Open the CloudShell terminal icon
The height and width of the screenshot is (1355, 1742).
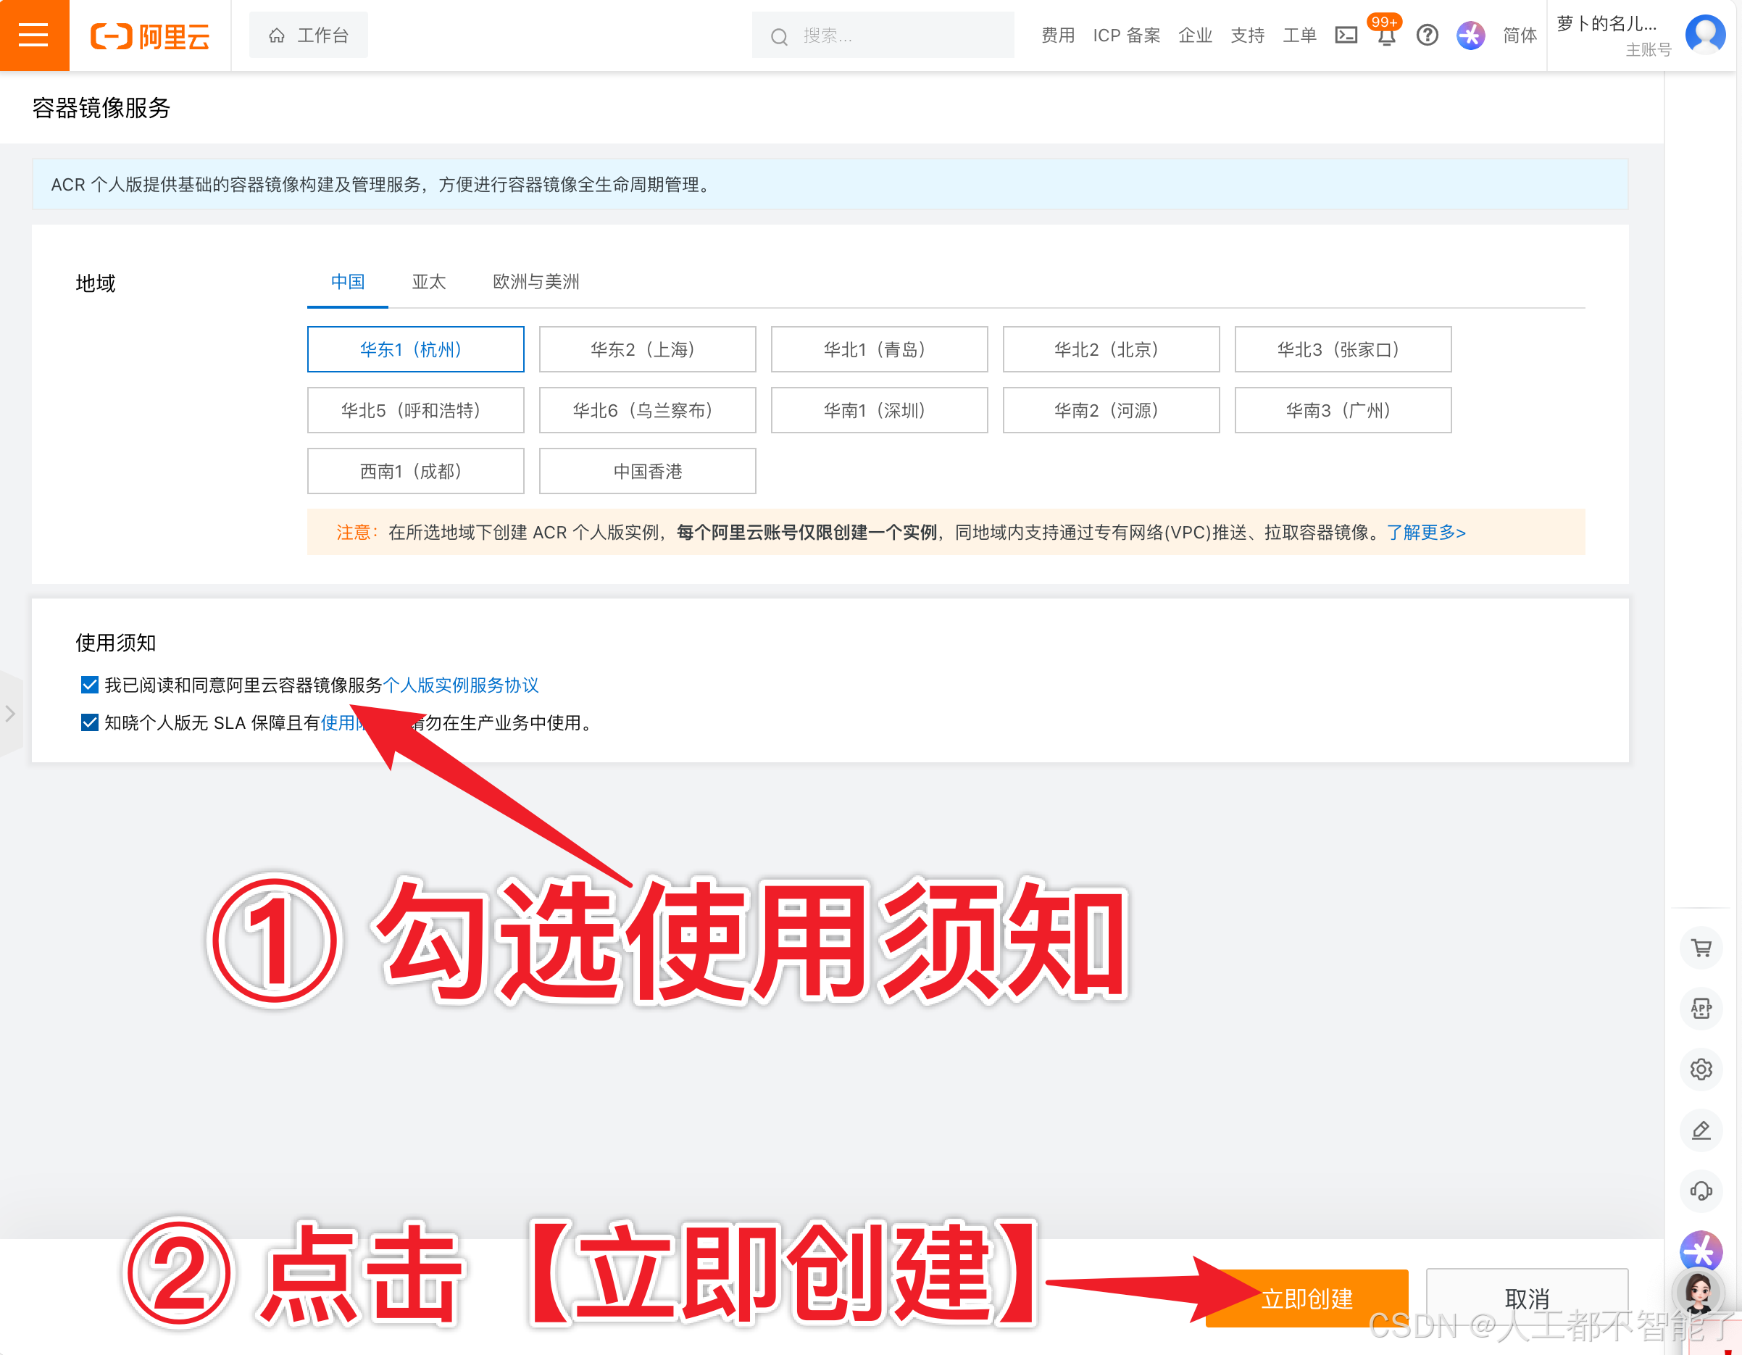coord(1346,35)
